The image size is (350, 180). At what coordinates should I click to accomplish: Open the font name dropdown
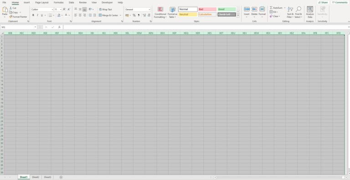click(52, 10)
